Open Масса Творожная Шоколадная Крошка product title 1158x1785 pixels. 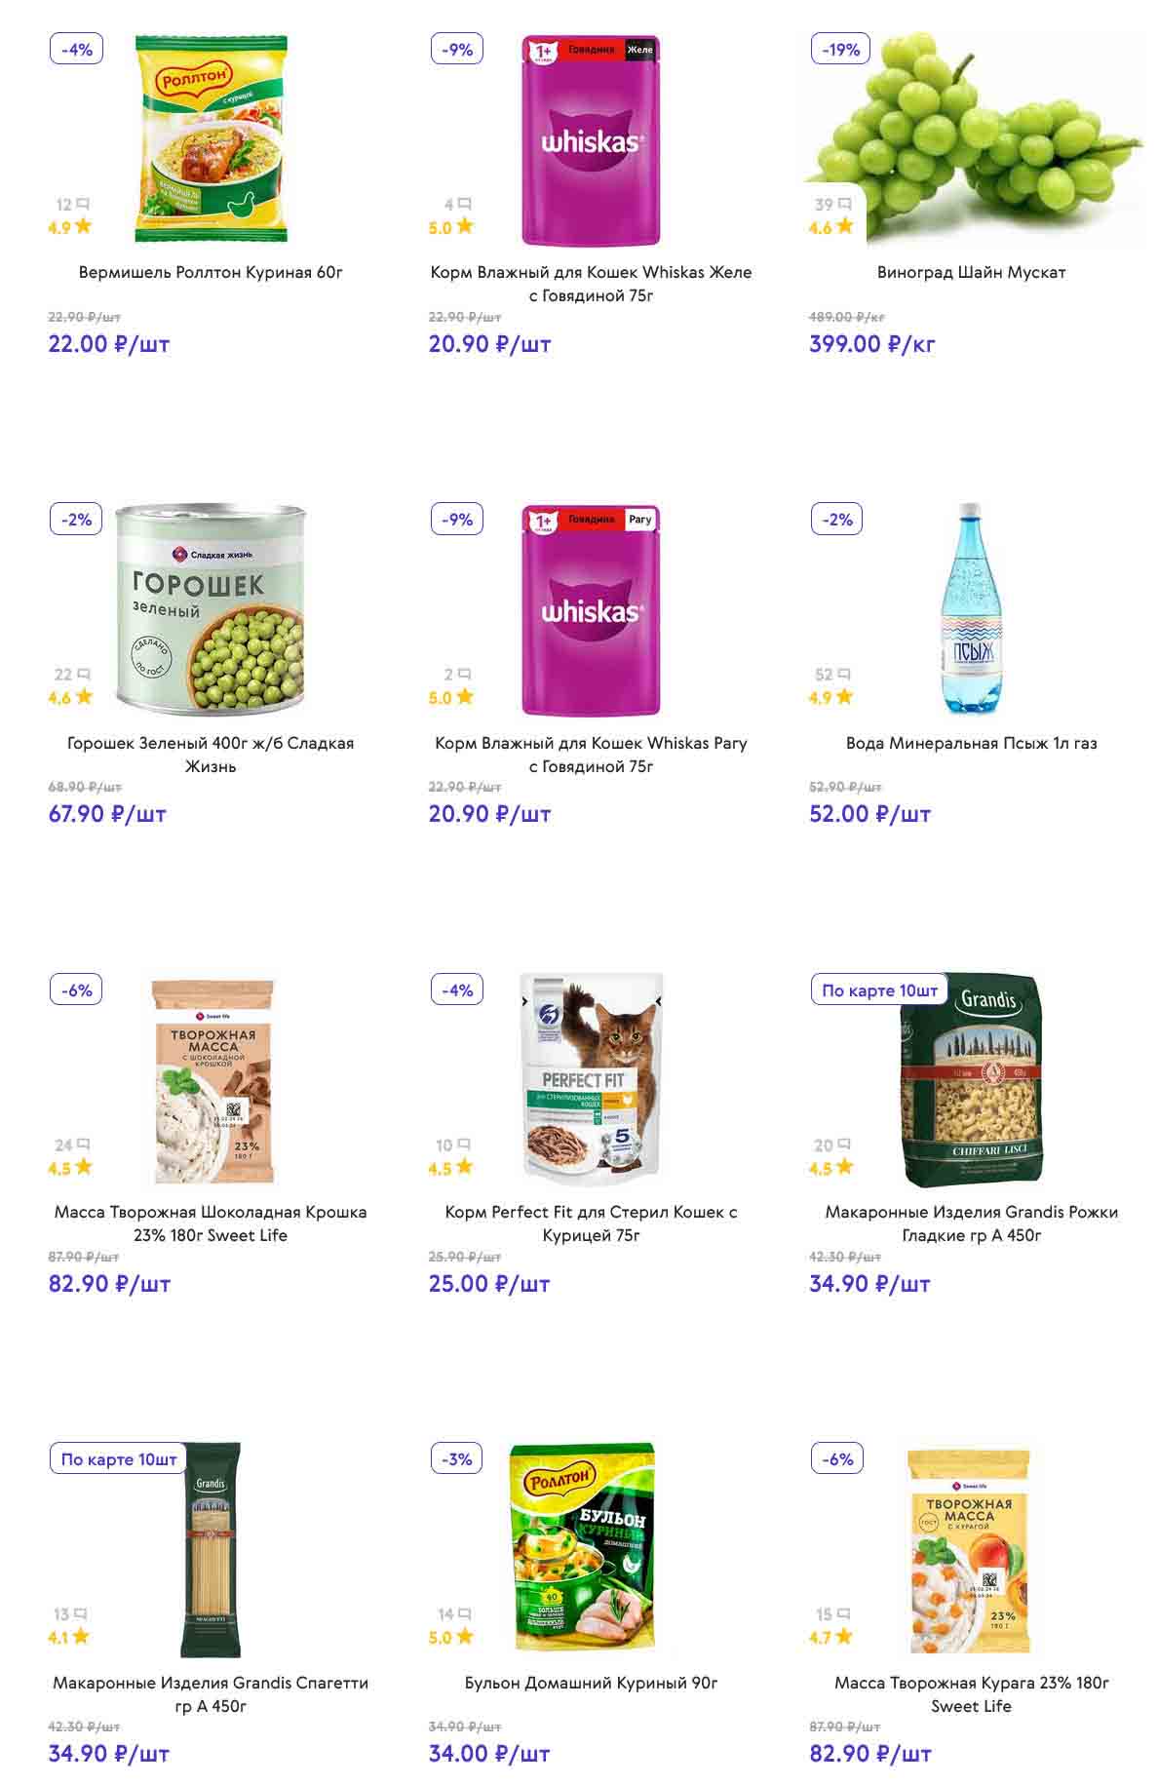pos(211,1223)
